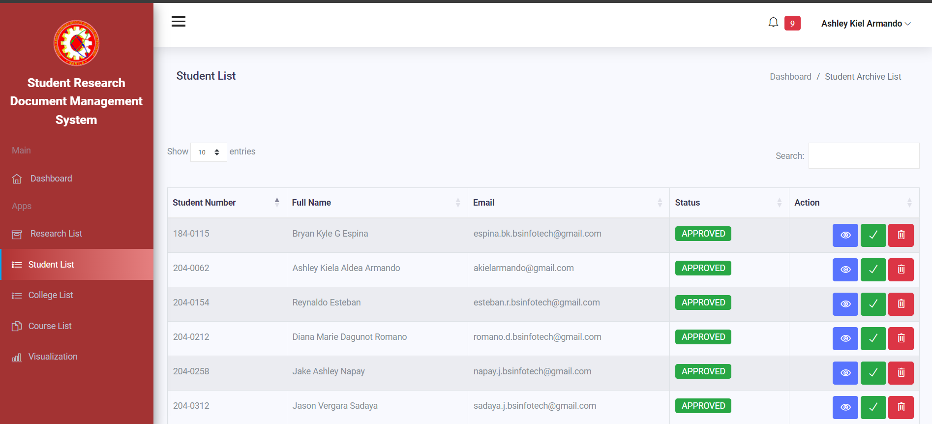
Task: Open College List in sidebar
Action: point(77,295)
